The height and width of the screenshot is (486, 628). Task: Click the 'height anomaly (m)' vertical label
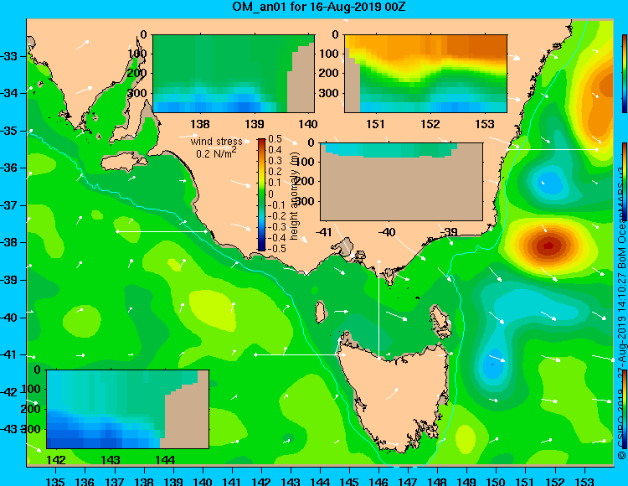(295, 197)
